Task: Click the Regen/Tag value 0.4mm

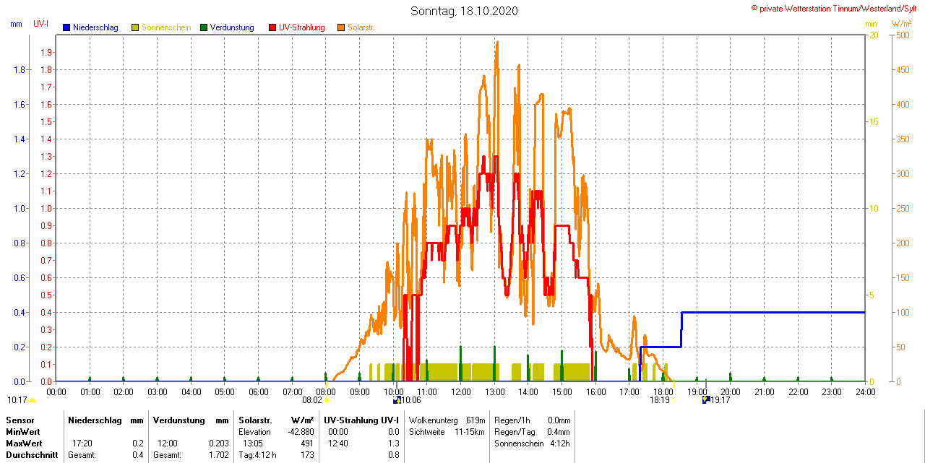Action: point(559,432)
